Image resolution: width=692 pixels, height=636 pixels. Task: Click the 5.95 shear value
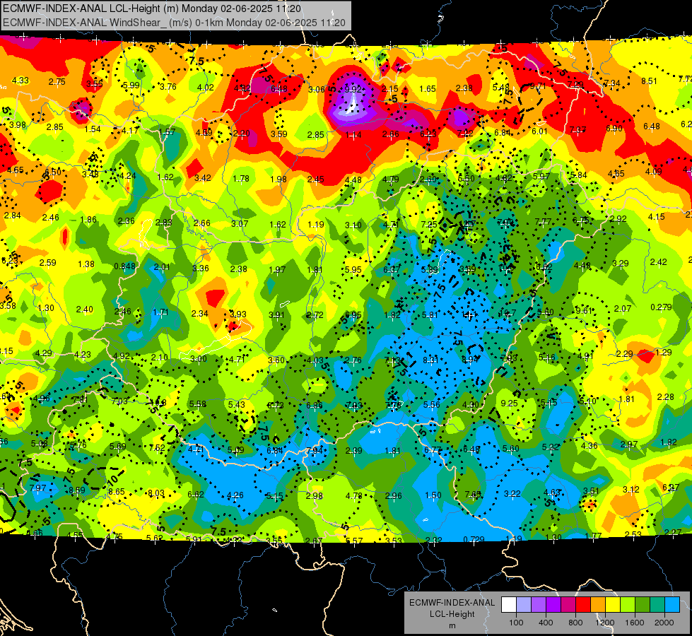pos(353,269)
